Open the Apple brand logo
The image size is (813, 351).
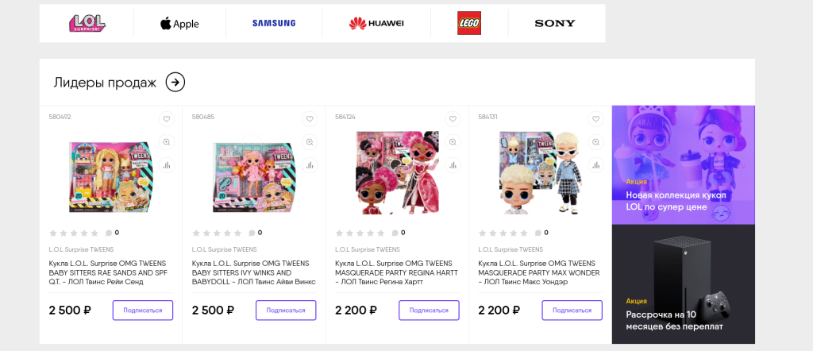click(x=179, y=23)
